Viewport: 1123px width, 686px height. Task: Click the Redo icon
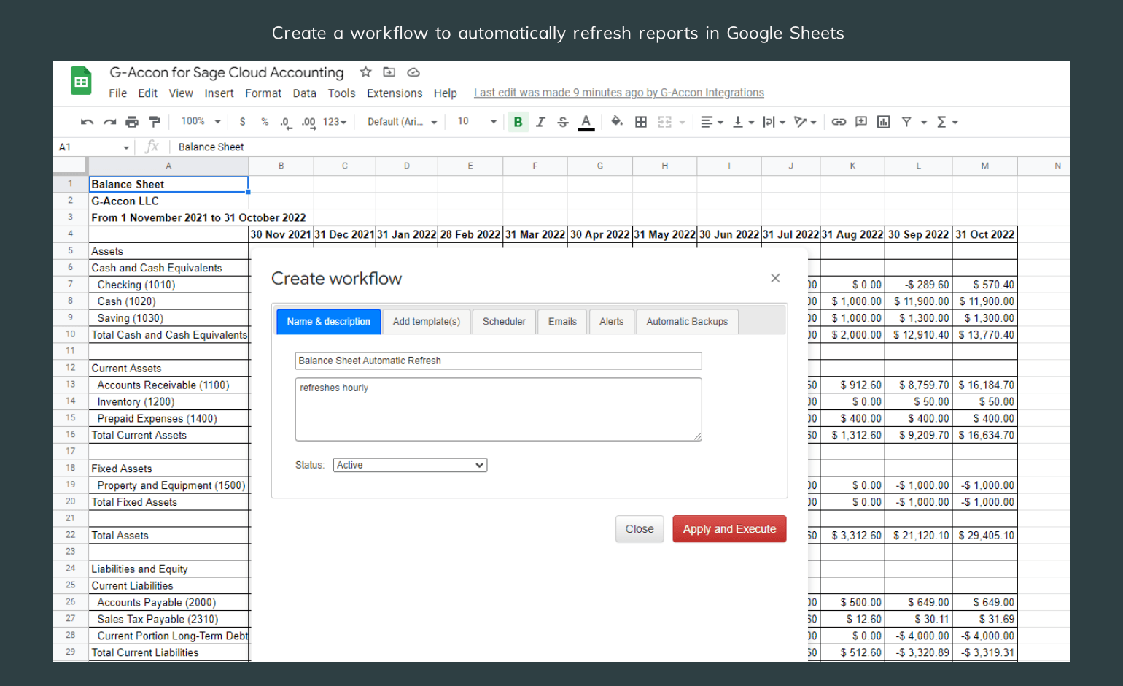pyautogui.click(x=109, y=122)
